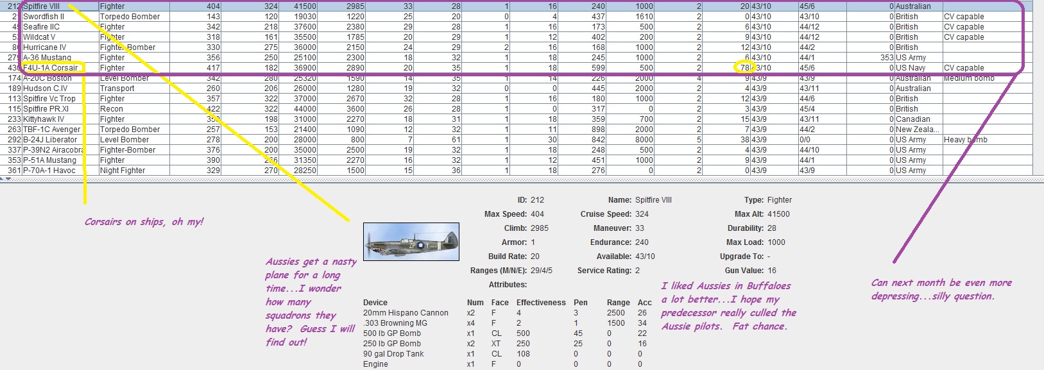This screenshot has width=1044, height=370.
Task: Select the 250 lb GP Bomb device
Action: pos(392,344)
